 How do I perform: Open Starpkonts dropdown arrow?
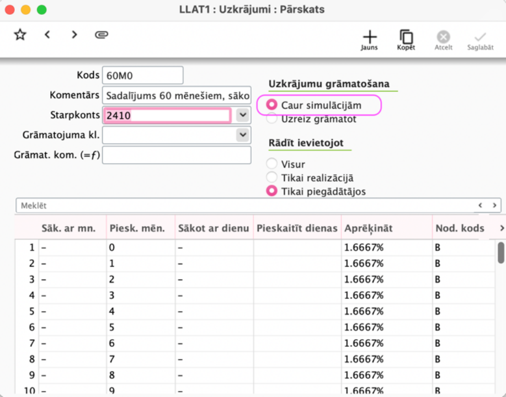[243, 115]
